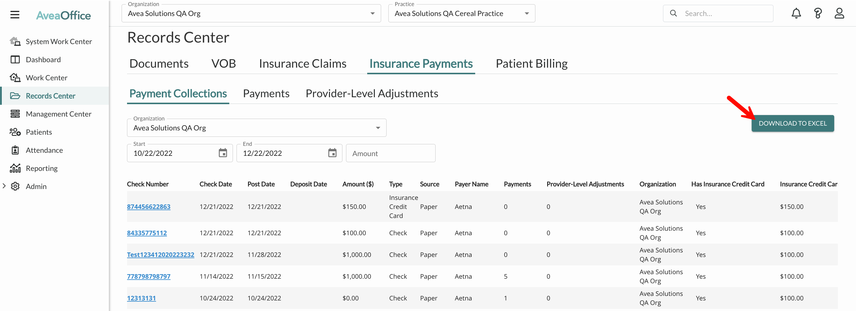Switch to Provider-Level Adjustments sub-tab
This screenshot has width=856, height=311.
371,94
